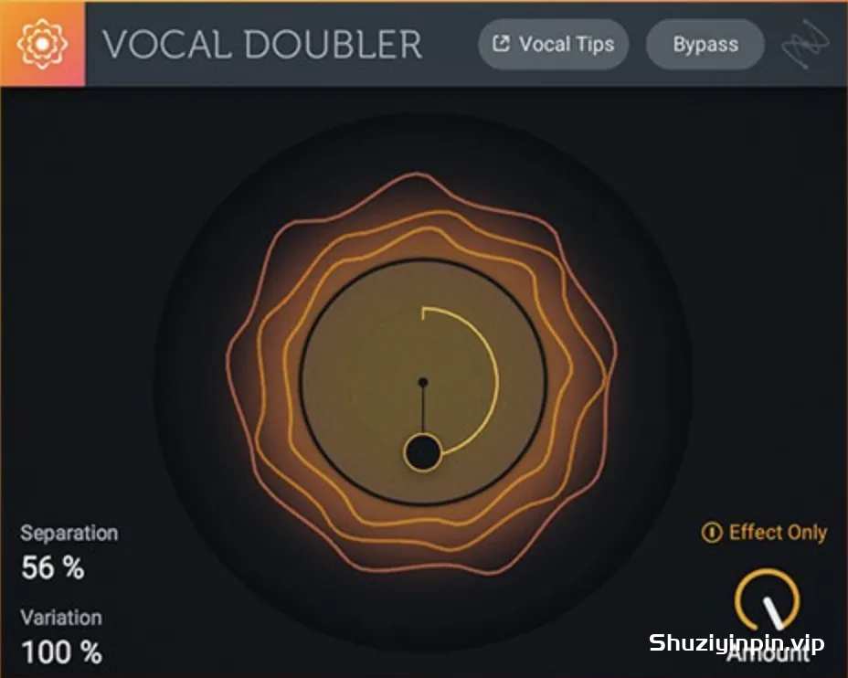Click the black puck handle in the pad
The width and height of the screenshot is (848, 678).
pos(423,453)
